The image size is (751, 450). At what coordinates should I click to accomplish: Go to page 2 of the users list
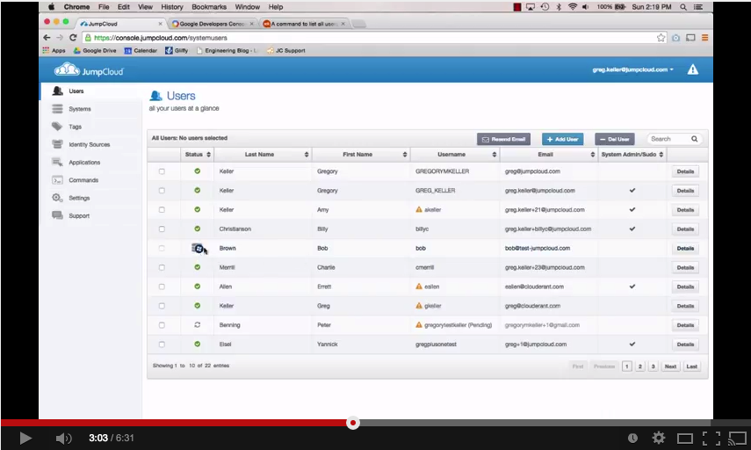pyautogui.click(x=639, y=367)
